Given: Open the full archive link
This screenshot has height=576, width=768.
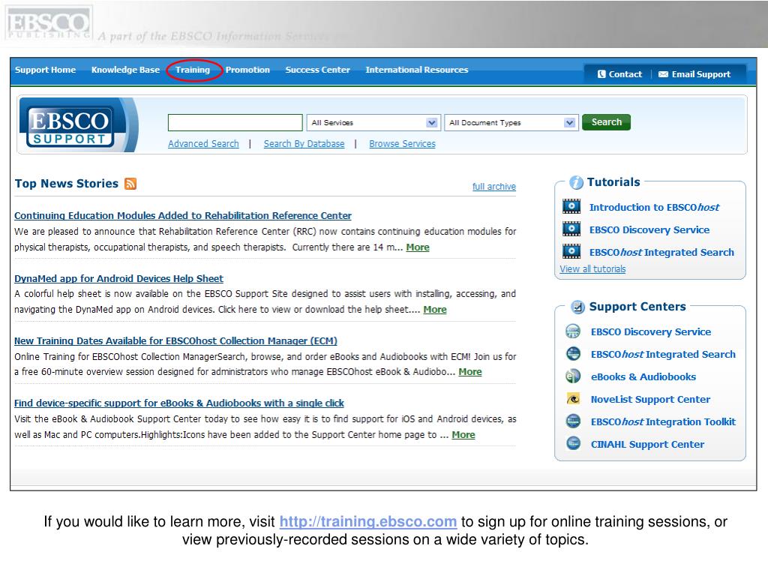Looking at the screenshot, I should click(493, 187).
